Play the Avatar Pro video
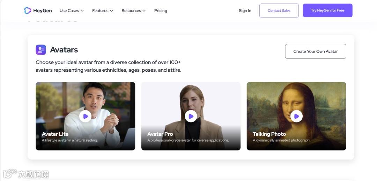The height and width of the screenshot is (181, 377). [191, 116]
